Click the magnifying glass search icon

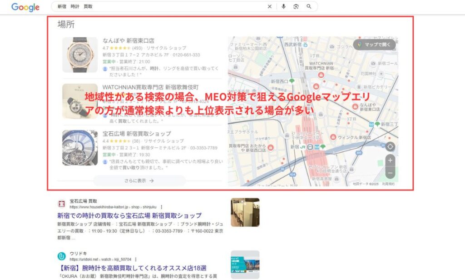click(309, 6)
